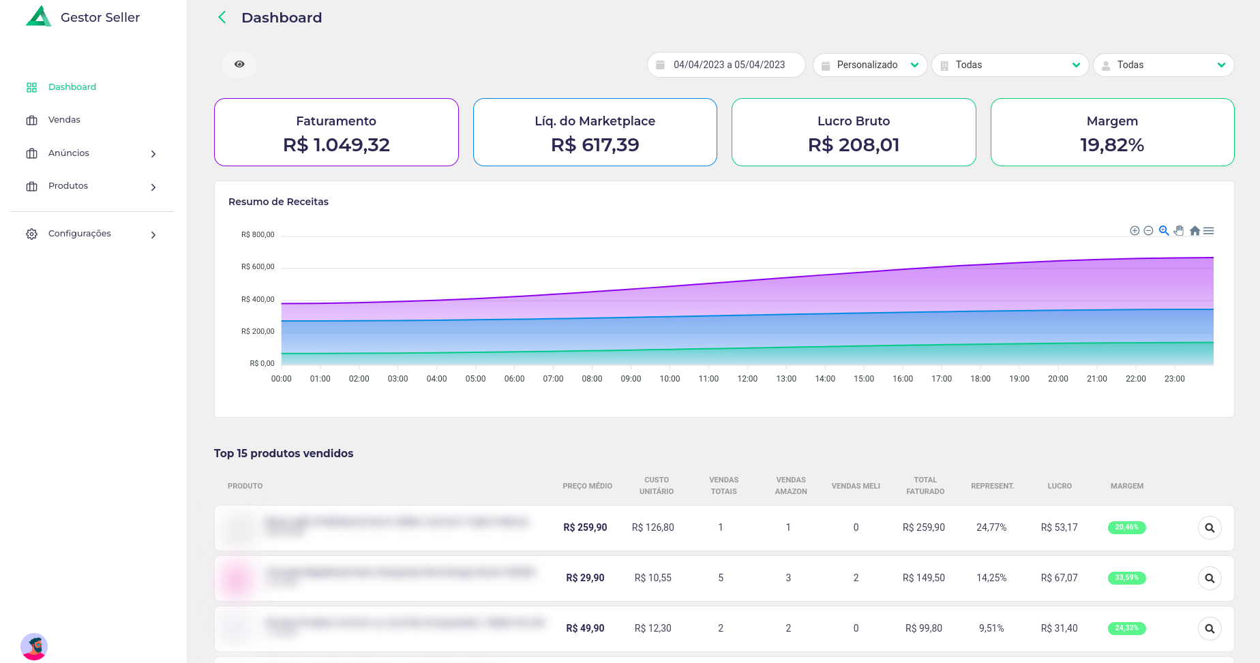Open the chart hamburger menu
The image size is (1260, 663).
pyautogui.click(x=1209, y=231)
